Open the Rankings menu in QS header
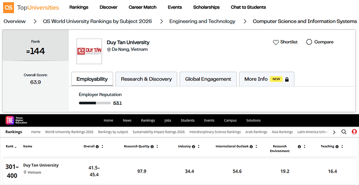This screenshot has height=185, width=359. coord(79,7)
